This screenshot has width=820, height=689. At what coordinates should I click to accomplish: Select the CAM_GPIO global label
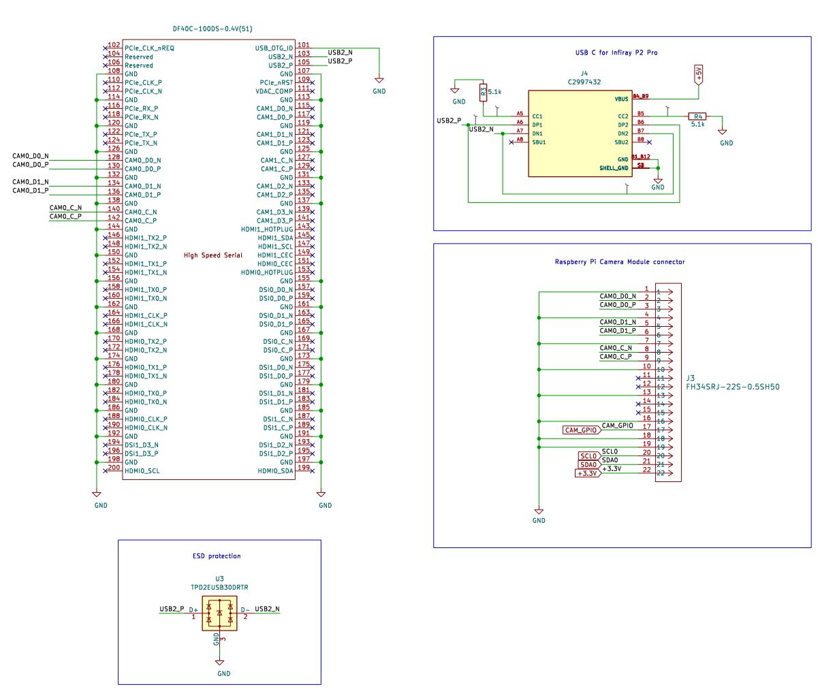click(581, 430)
